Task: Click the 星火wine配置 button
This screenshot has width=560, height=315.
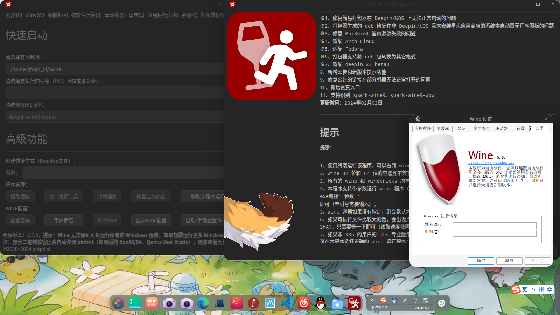Action: click(151, 220)
